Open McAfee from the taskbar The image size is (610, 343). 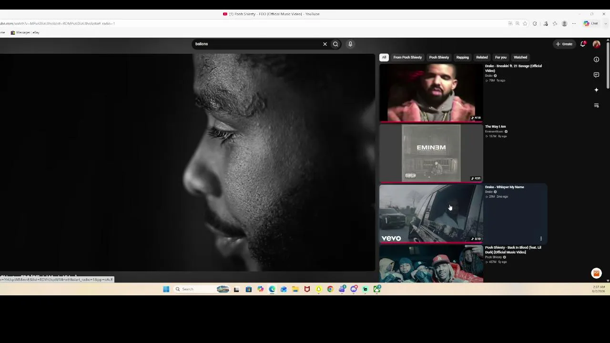click(x=307, y=289)
